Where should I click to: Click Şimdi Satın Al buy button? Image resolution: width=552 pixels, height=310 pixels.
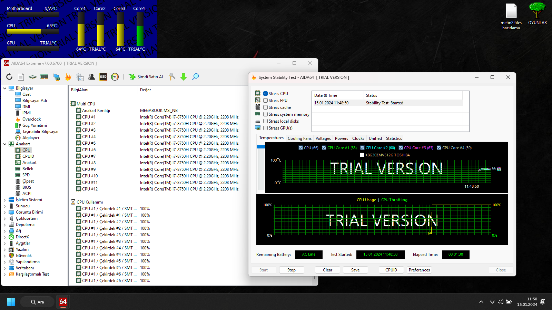pyautogui.click(x=146, y=77)
